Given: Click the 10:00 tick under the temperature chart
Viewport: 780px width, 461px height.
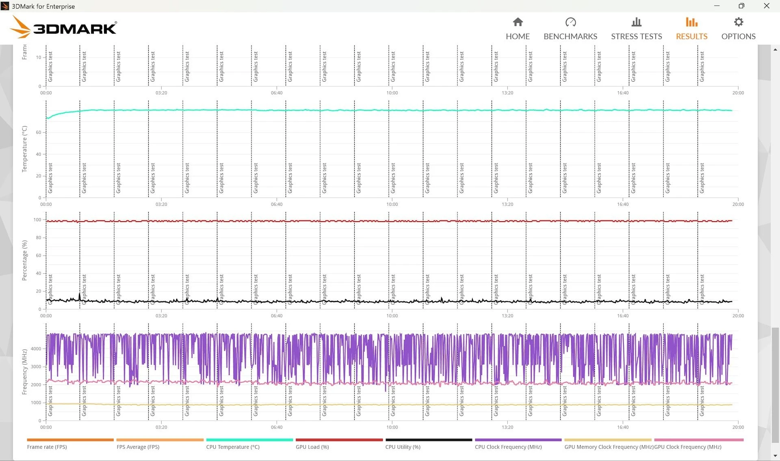Looking at the screenshot, I should click(392, 204).
